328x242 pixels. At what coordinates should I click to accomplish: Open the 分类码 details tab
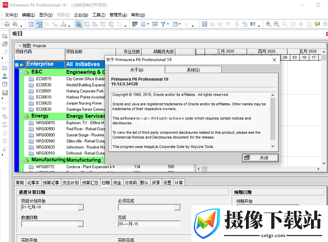[x=131, y=182]
